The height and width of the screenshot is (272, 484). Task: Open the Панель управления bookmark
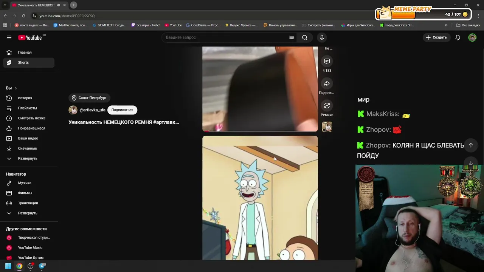[280, 25]
